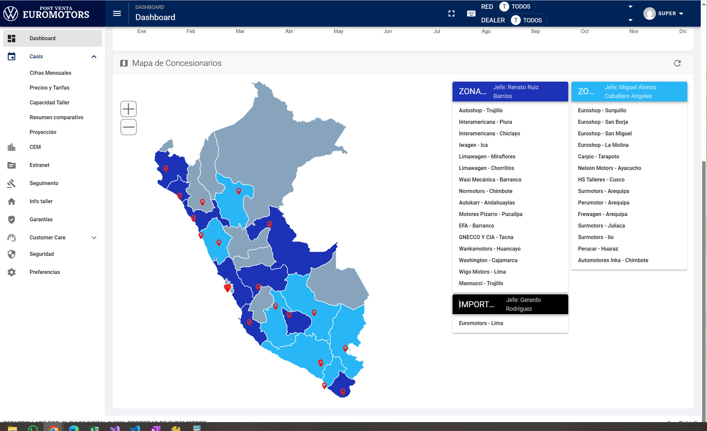Open Garantías from the sidebar
Image resolution: width=707 pixels, height=431 pixels.
tap(41, 219)
